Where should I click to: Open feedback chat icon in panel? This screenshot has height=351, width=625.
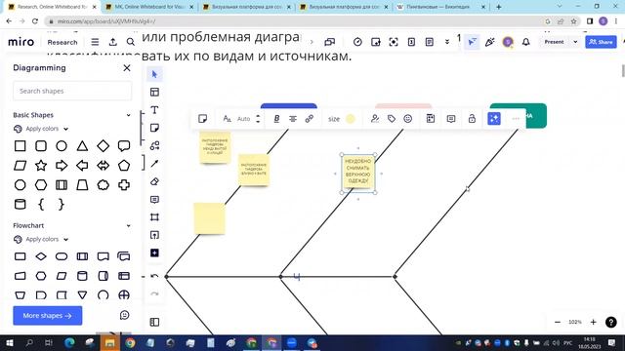coord(124,315)
